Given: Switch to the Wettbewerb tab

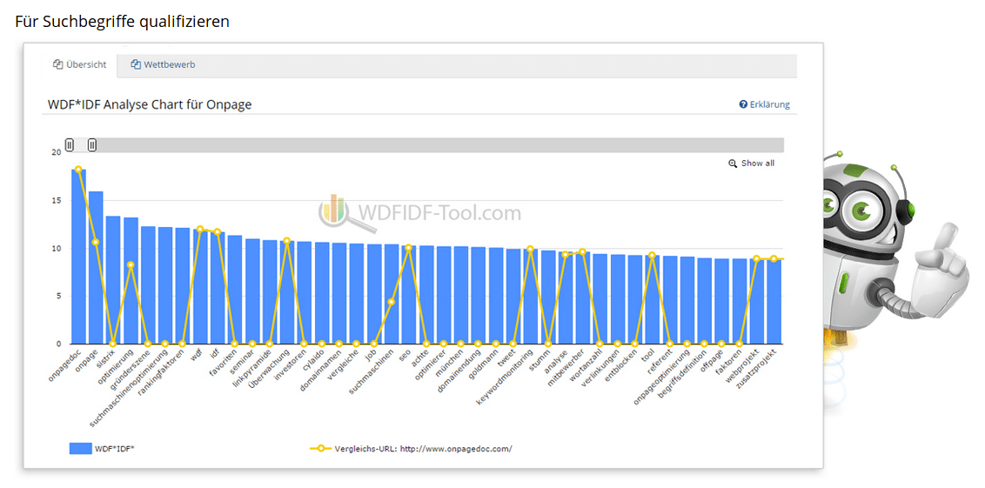Looking at the screenshot, I should click(x=163, y=65).
